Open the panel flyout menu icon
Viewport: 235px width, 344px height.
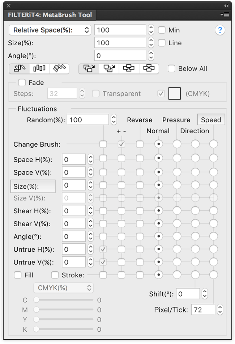tap(225, 15)
